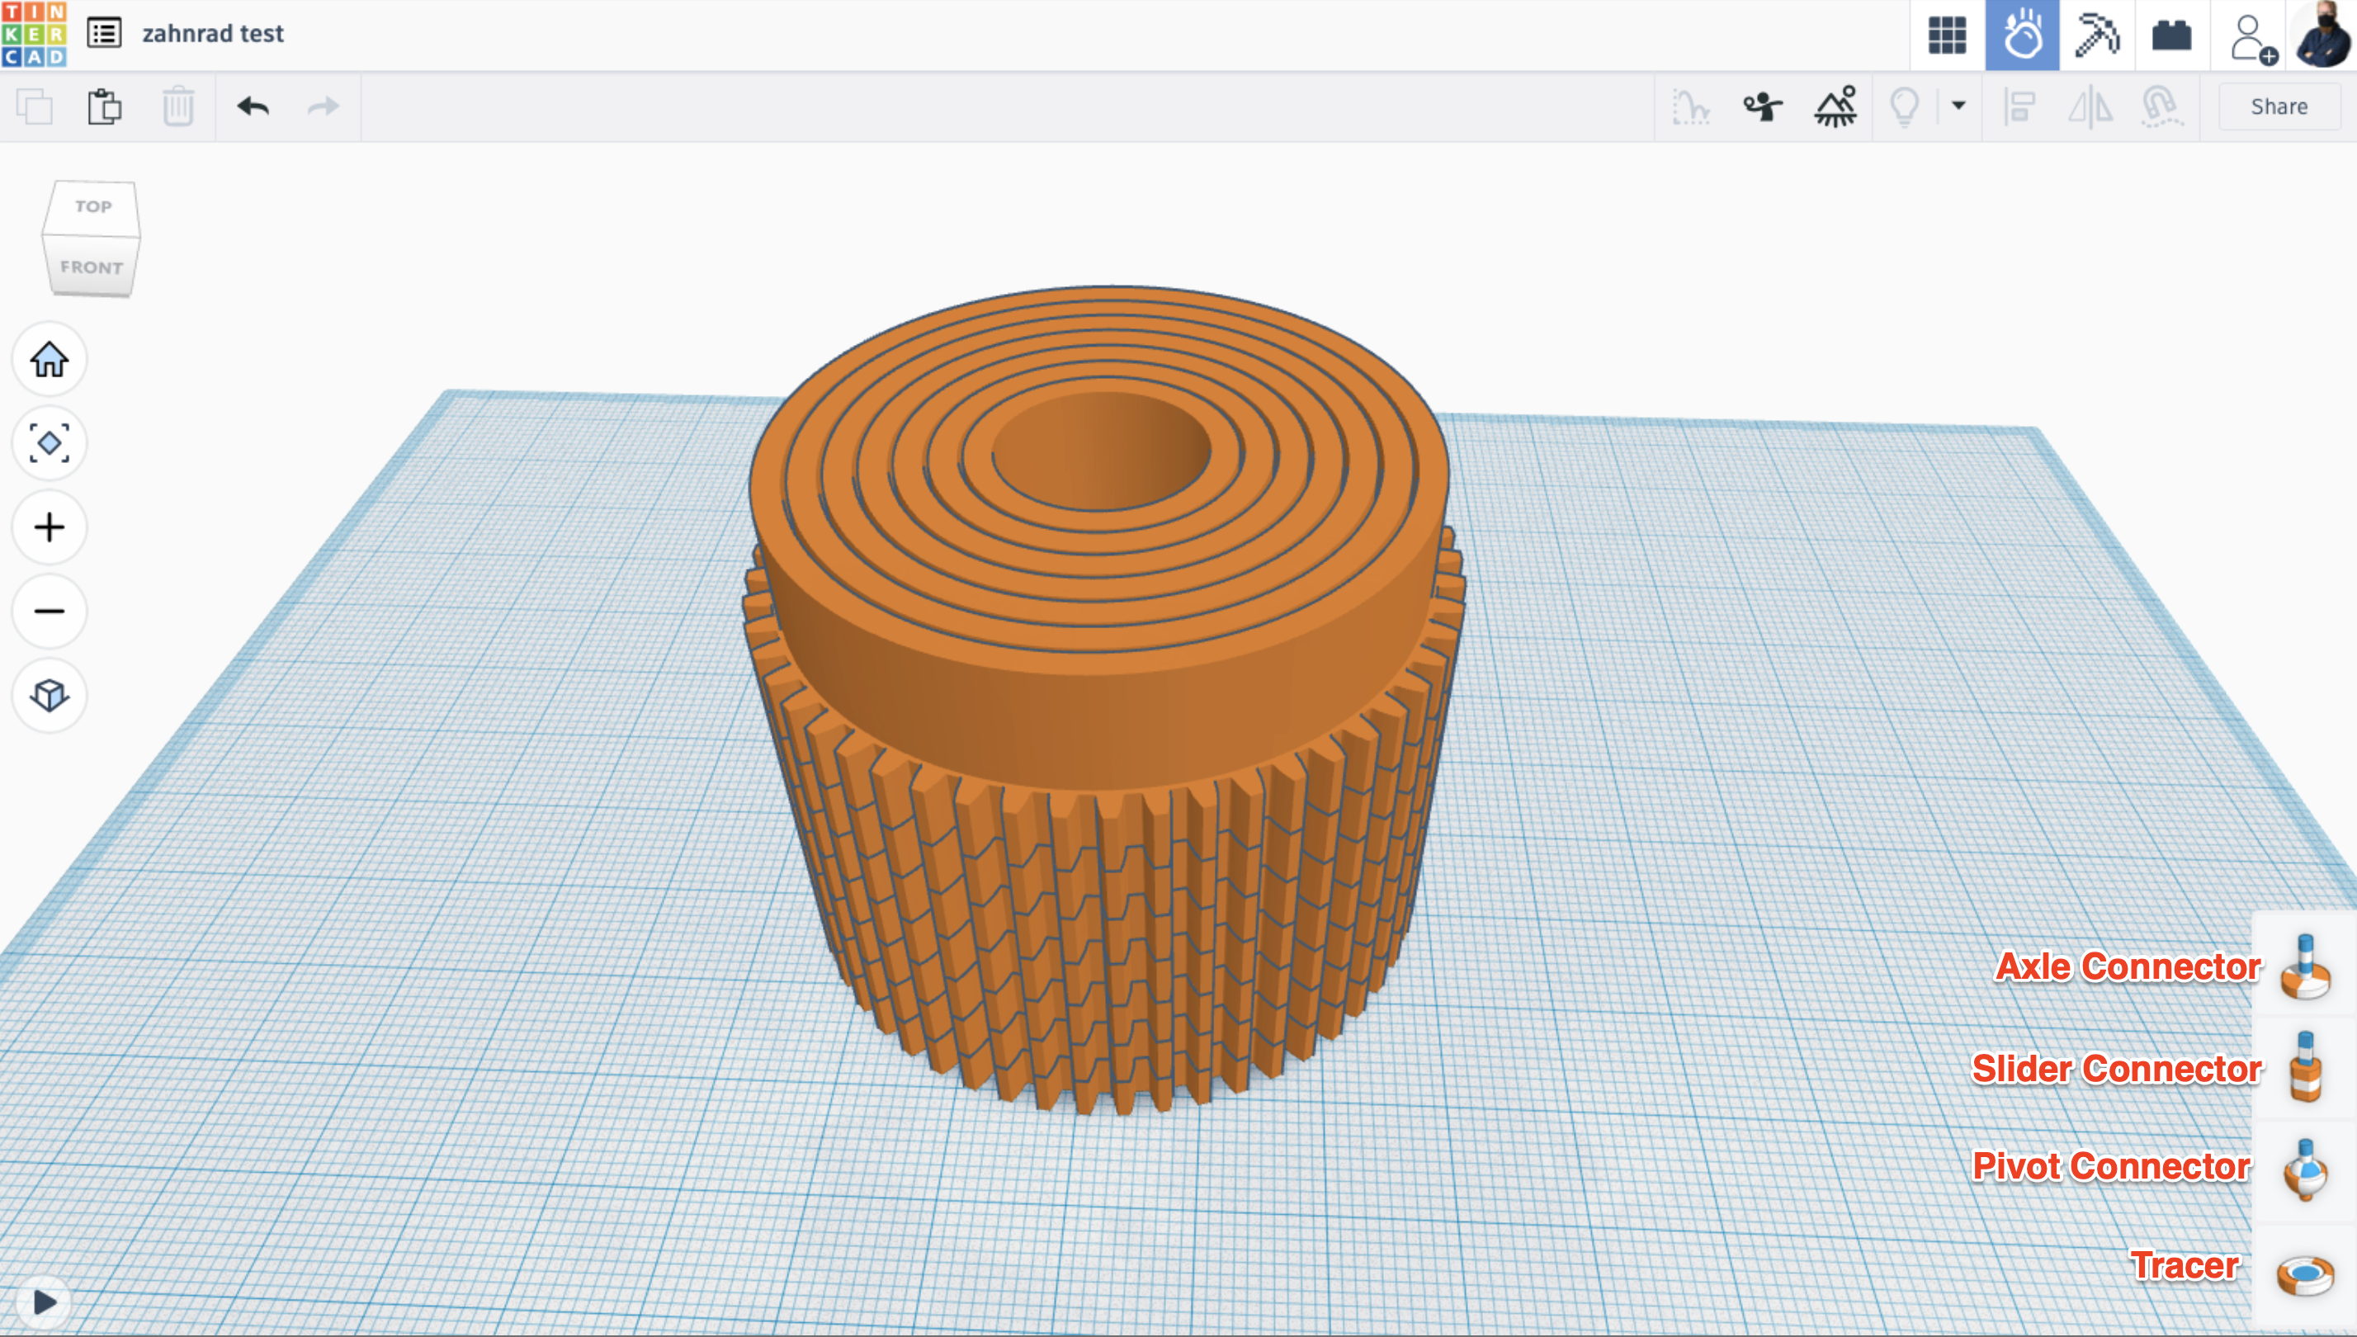
Task: Click the TOP face of view cube
Action: click(92, 206)
